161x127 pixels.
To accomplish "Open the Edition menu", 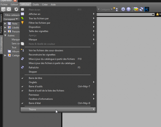I will [14, 5].
